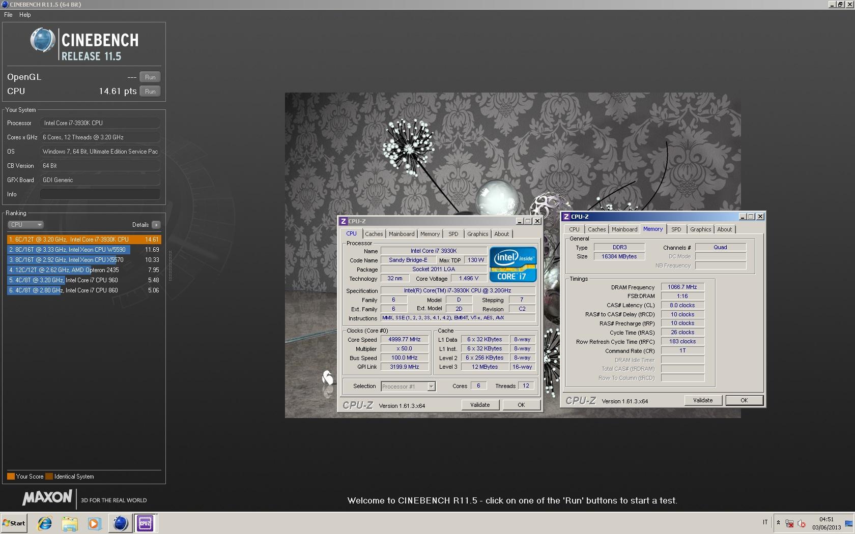
Task: Switch to Memory tab in left CPU-Z
Action: (x=430, y=234)
